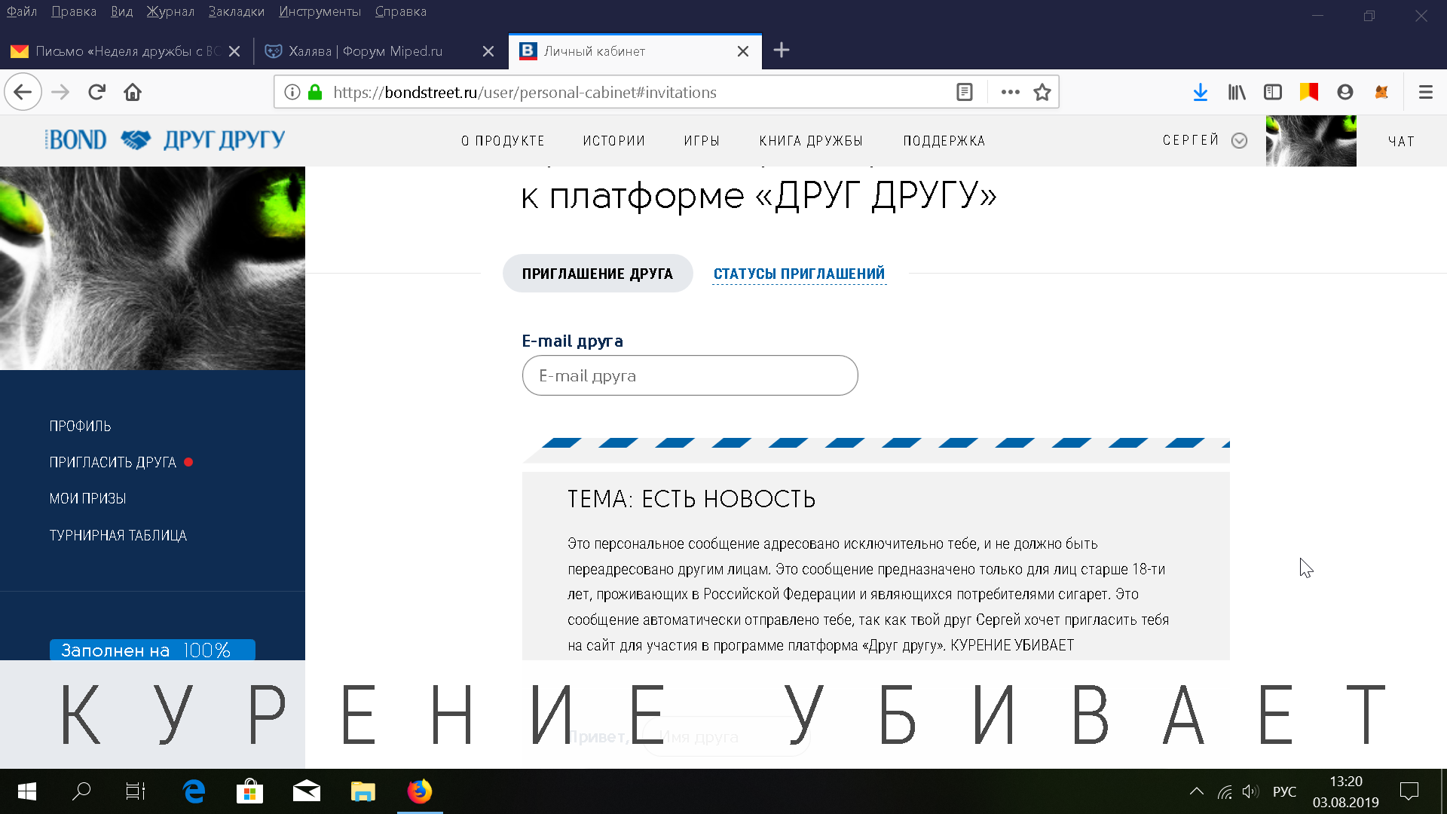Close the Личный кабинет tab
Screen dimensions: 1447x814
(x=743, y=51)
